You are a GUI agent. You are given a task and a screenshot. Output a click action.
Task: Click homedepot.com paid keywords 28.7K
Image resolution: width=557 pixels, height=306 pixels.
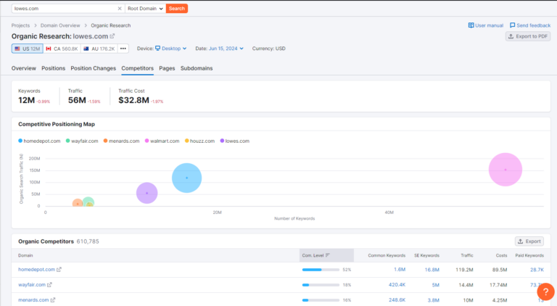(537, 270)
